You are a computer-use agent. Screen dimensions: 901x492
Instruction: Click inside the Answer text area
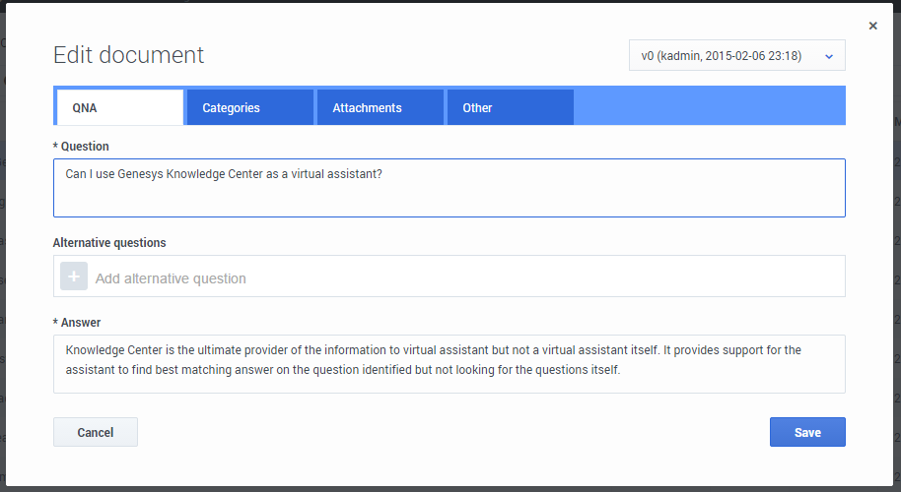449,363
